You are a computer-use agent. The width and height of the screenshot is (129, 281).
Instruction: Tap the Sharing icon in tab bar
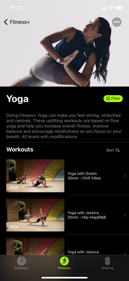(x=107, y=261)
